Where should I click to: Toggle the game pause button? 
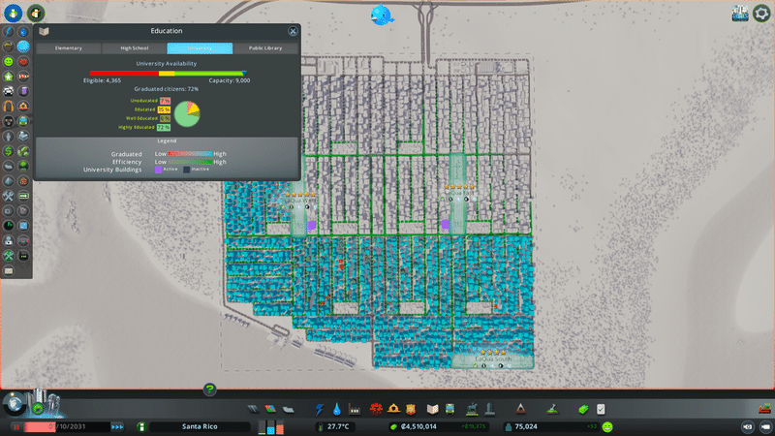[15, 426]
